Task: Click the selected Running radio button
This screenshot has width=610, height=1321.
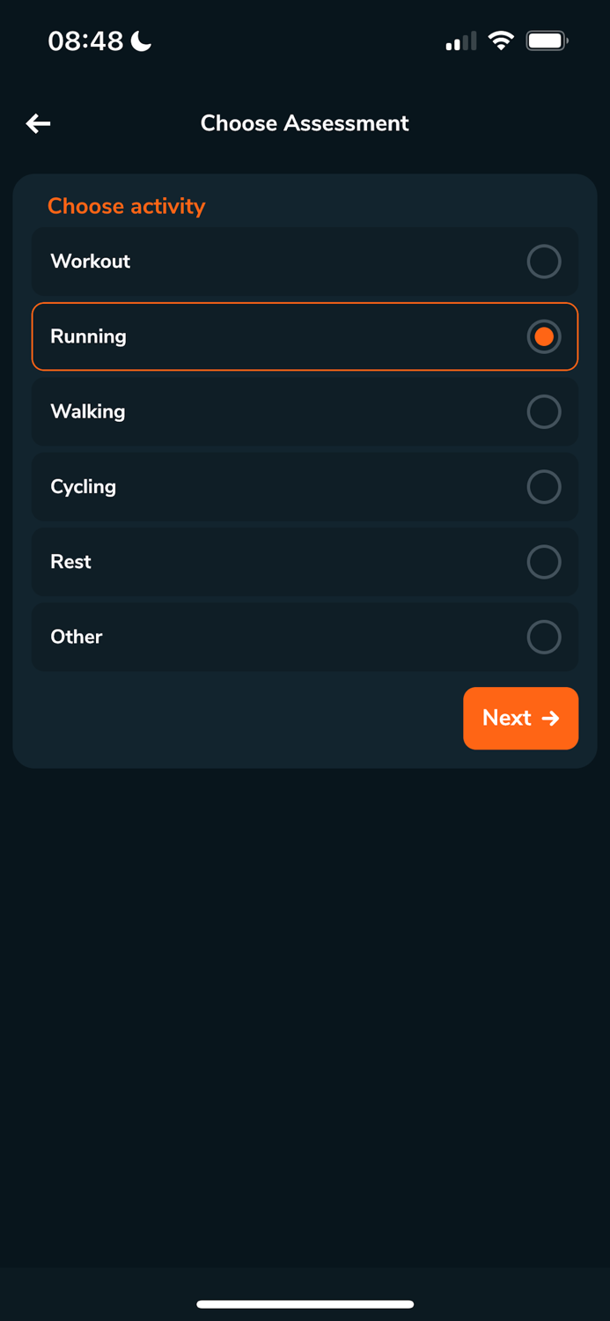Action: pyautogui.click(x=543, y=336)
